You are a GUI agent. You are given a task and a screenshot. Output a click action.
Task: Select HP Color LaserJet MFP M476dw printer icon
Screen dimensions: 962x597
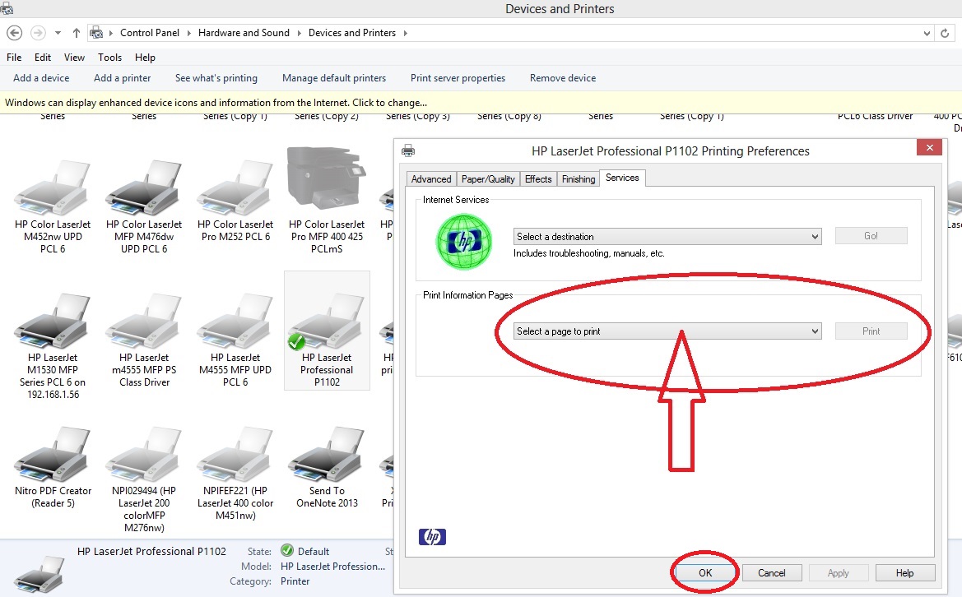pos(143,187)
